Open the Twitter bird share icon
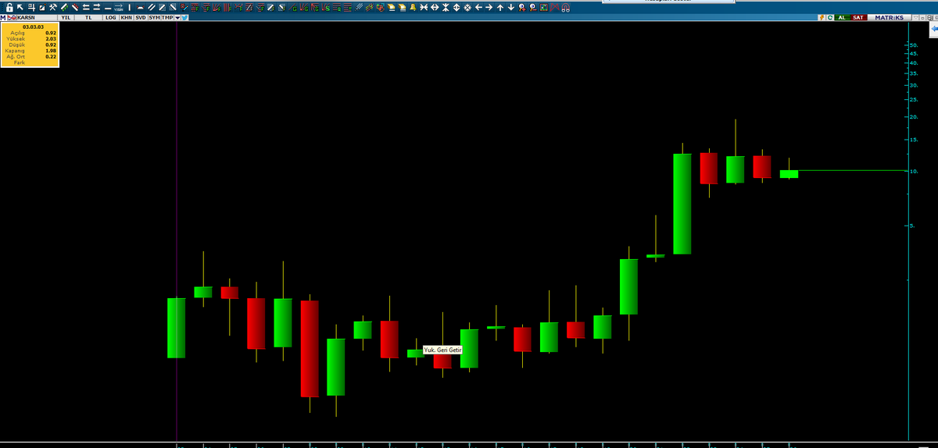 pyautogui.click(x=184, y=17)
